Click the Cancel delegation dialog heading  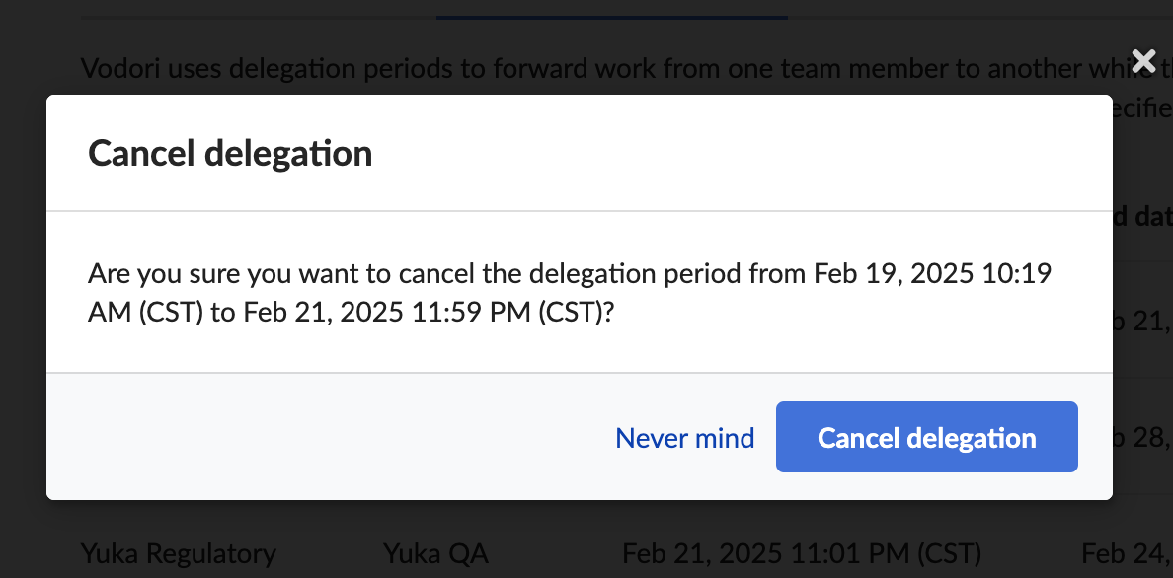(230, 154)
